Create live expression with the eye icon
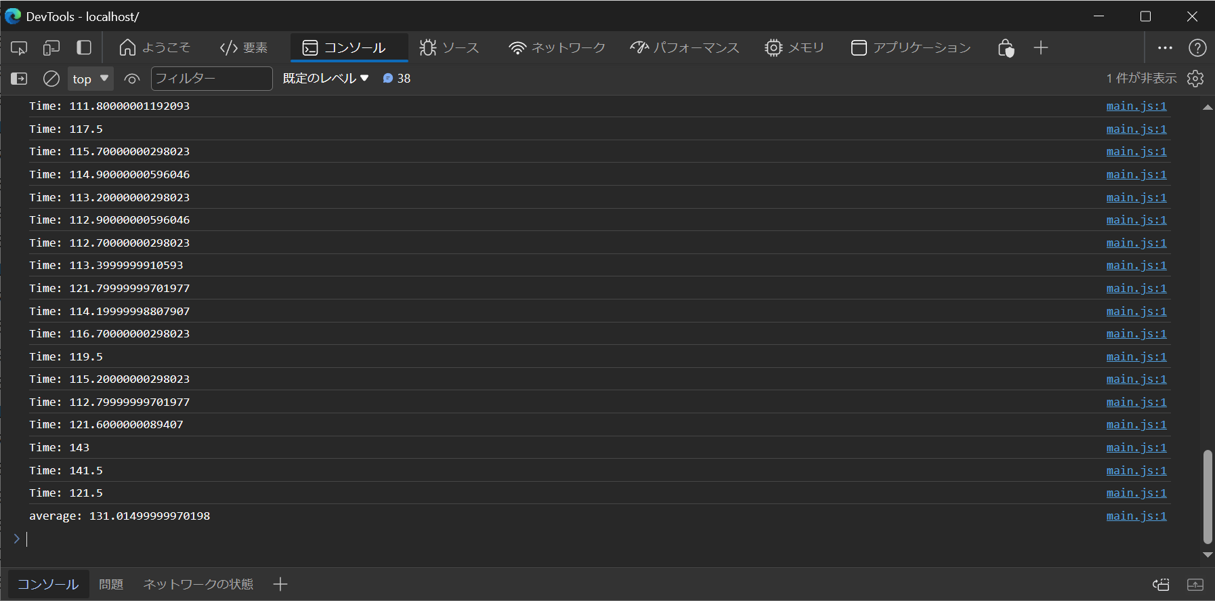1215x601 pixels. point(132,79)
